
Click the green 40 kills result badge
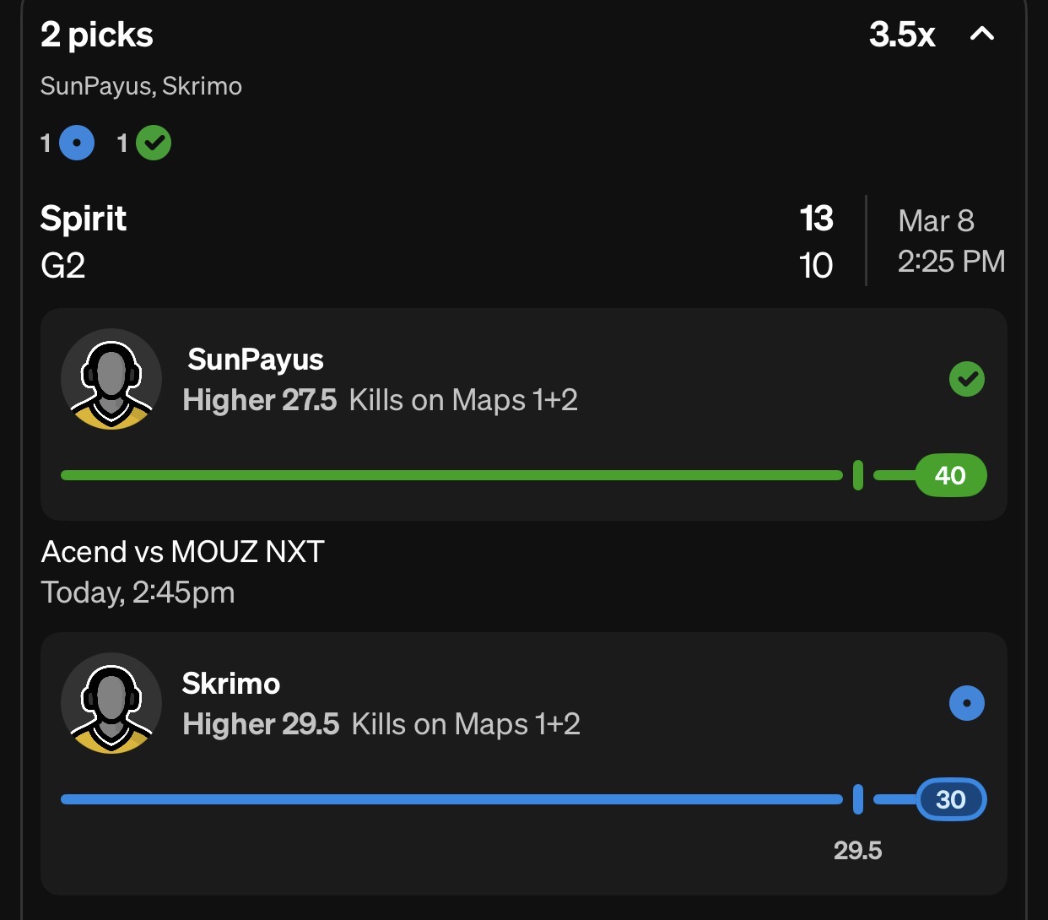950,475
